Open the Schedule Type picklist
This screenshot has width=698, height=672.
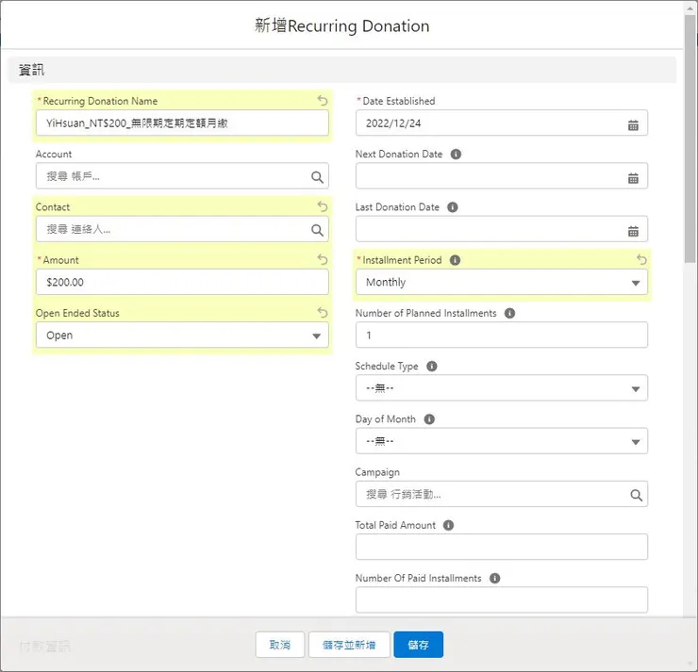(x=501, y=388)
